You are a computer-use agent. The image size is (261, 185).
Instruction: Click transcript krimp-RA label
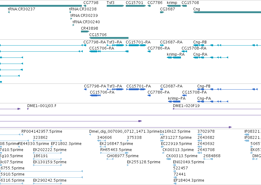coord(176,54)
